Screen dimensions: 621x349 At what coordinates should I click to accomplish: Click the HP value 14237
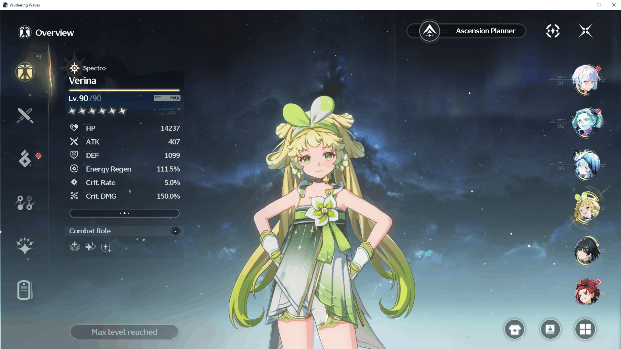point(170,128)
